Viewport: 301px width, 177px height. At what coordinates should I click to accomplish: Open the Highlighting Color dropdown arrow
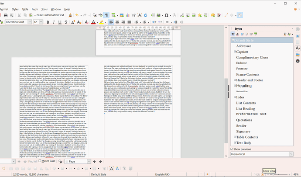[106, 22]
